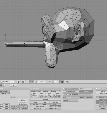Toggle the pin shape key icon
The width and height of the screenshot is (107, 113).
[64, 94]
